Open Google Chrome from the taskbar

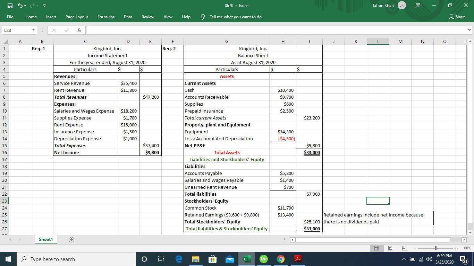pyautogui.click(x=280, y=259)
